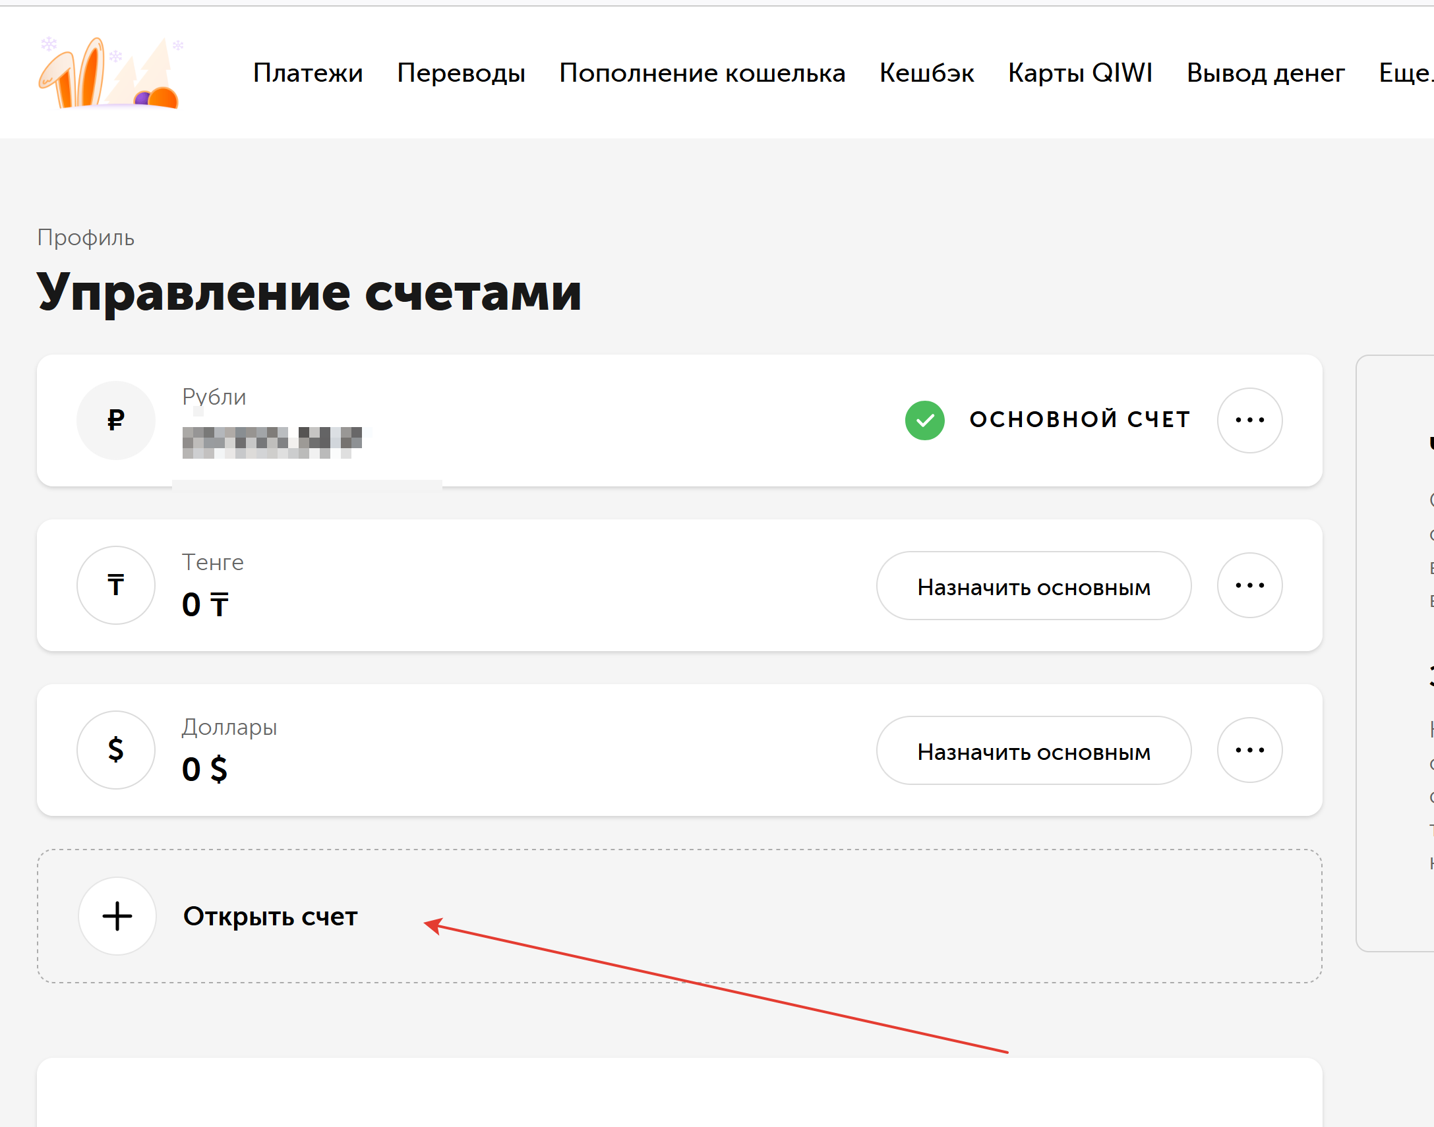Viewport: 1434px width, 1127px height.
Task: Click the Управление счетами heading
Action: click(309, 293)
